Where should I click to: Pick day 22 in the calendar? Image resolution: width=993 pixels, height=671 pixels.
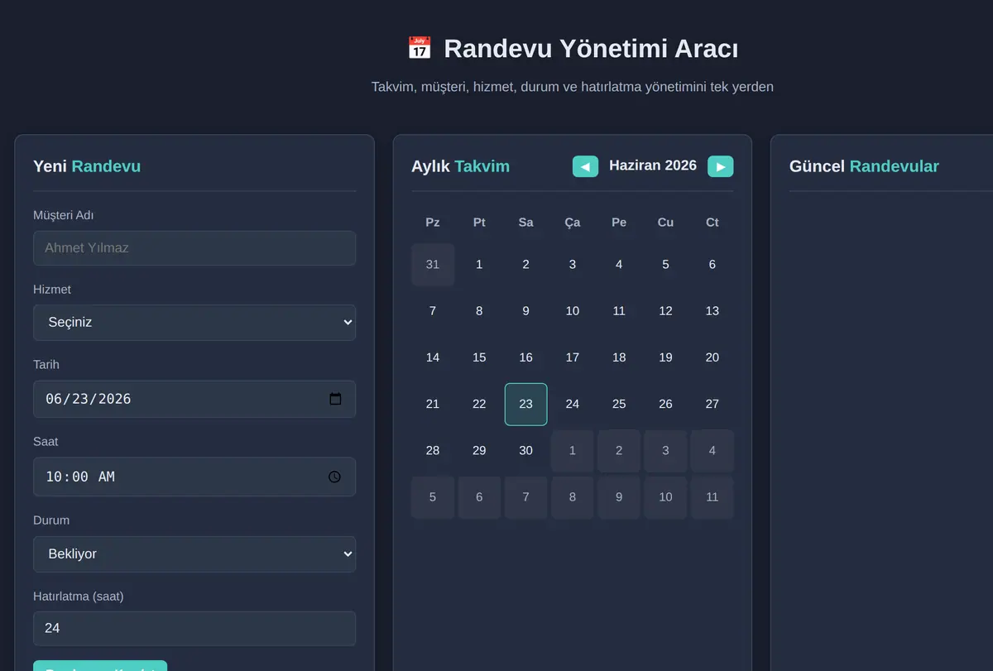[479, 405]
